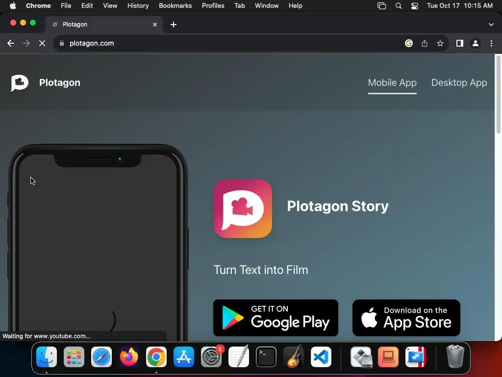502x377 pixels.
Task: Open the File menu
Action: click(66, 6)
